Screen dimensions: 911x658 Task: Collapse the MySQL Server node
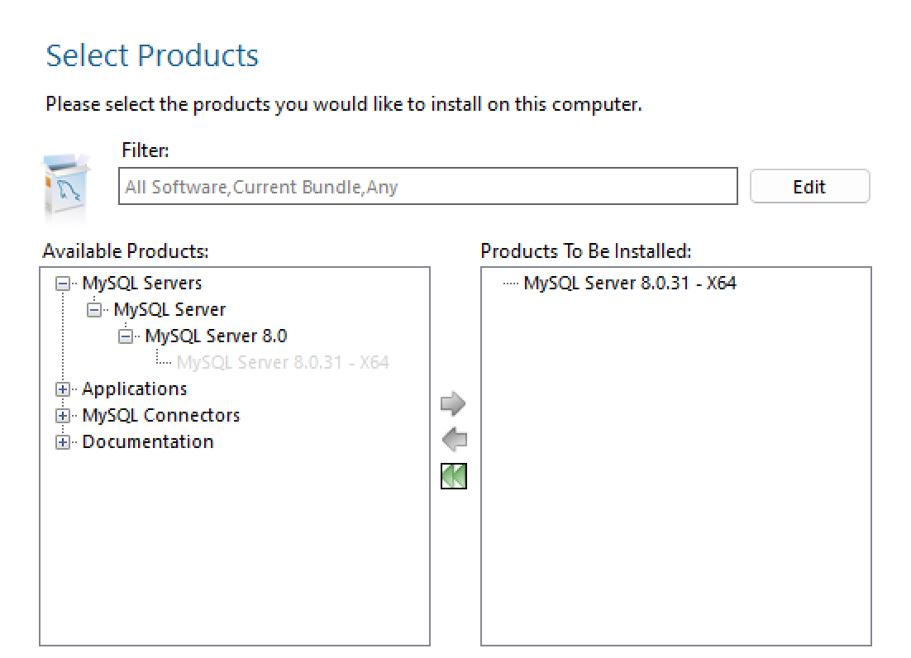coord(93,310)
